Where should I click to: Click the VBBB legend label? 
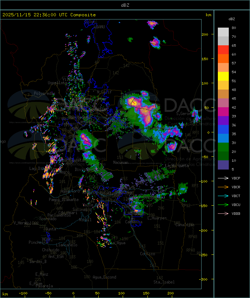[x=236, y=214]
